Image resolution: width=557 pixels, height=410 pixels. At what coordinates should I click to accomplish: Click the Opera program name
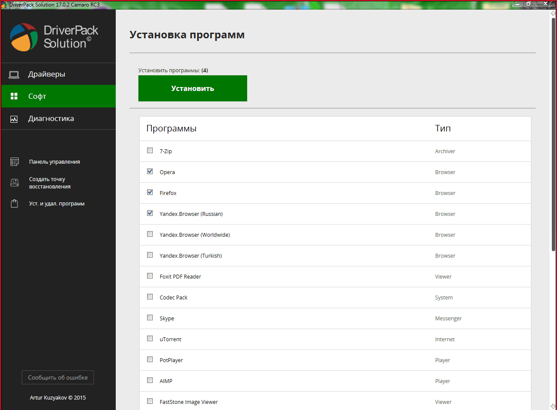(167, 172)
